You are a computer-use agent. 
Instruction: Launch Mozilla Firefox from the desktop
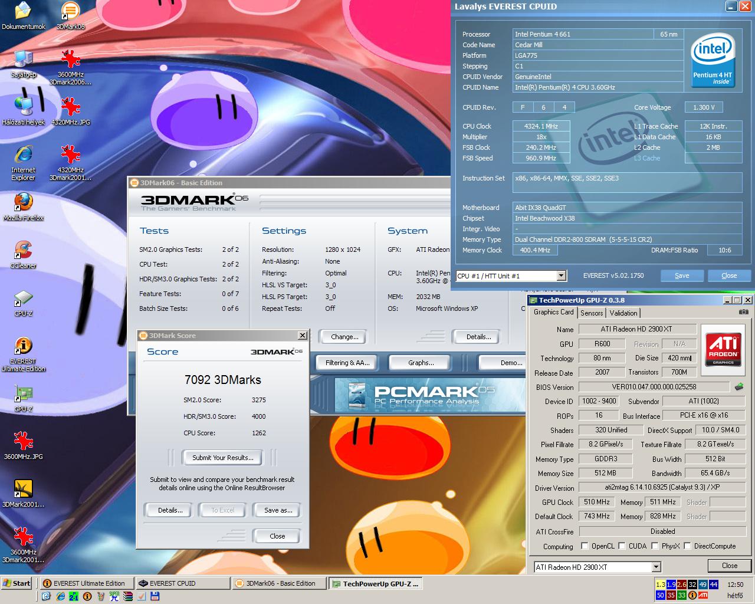[x=23, y=207]
